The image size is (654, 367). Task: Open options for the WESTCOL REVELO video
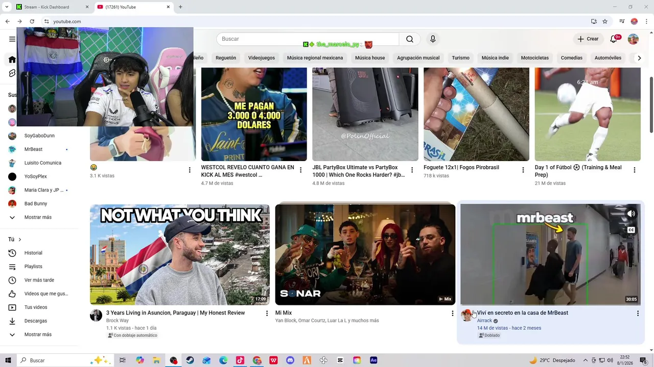coord(301,170)
